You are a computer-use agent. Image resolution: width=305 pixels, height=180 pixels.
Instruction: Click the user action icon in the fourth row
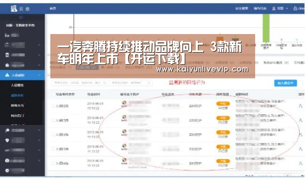301,149
